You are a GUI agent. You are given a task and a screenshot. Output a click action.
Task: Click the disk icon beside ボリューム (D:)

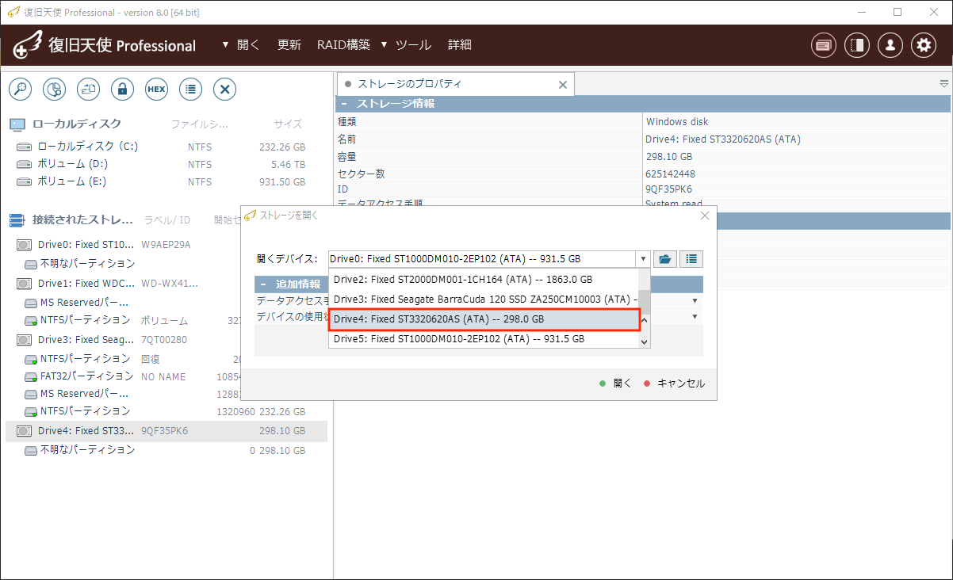tap(24, 164)
